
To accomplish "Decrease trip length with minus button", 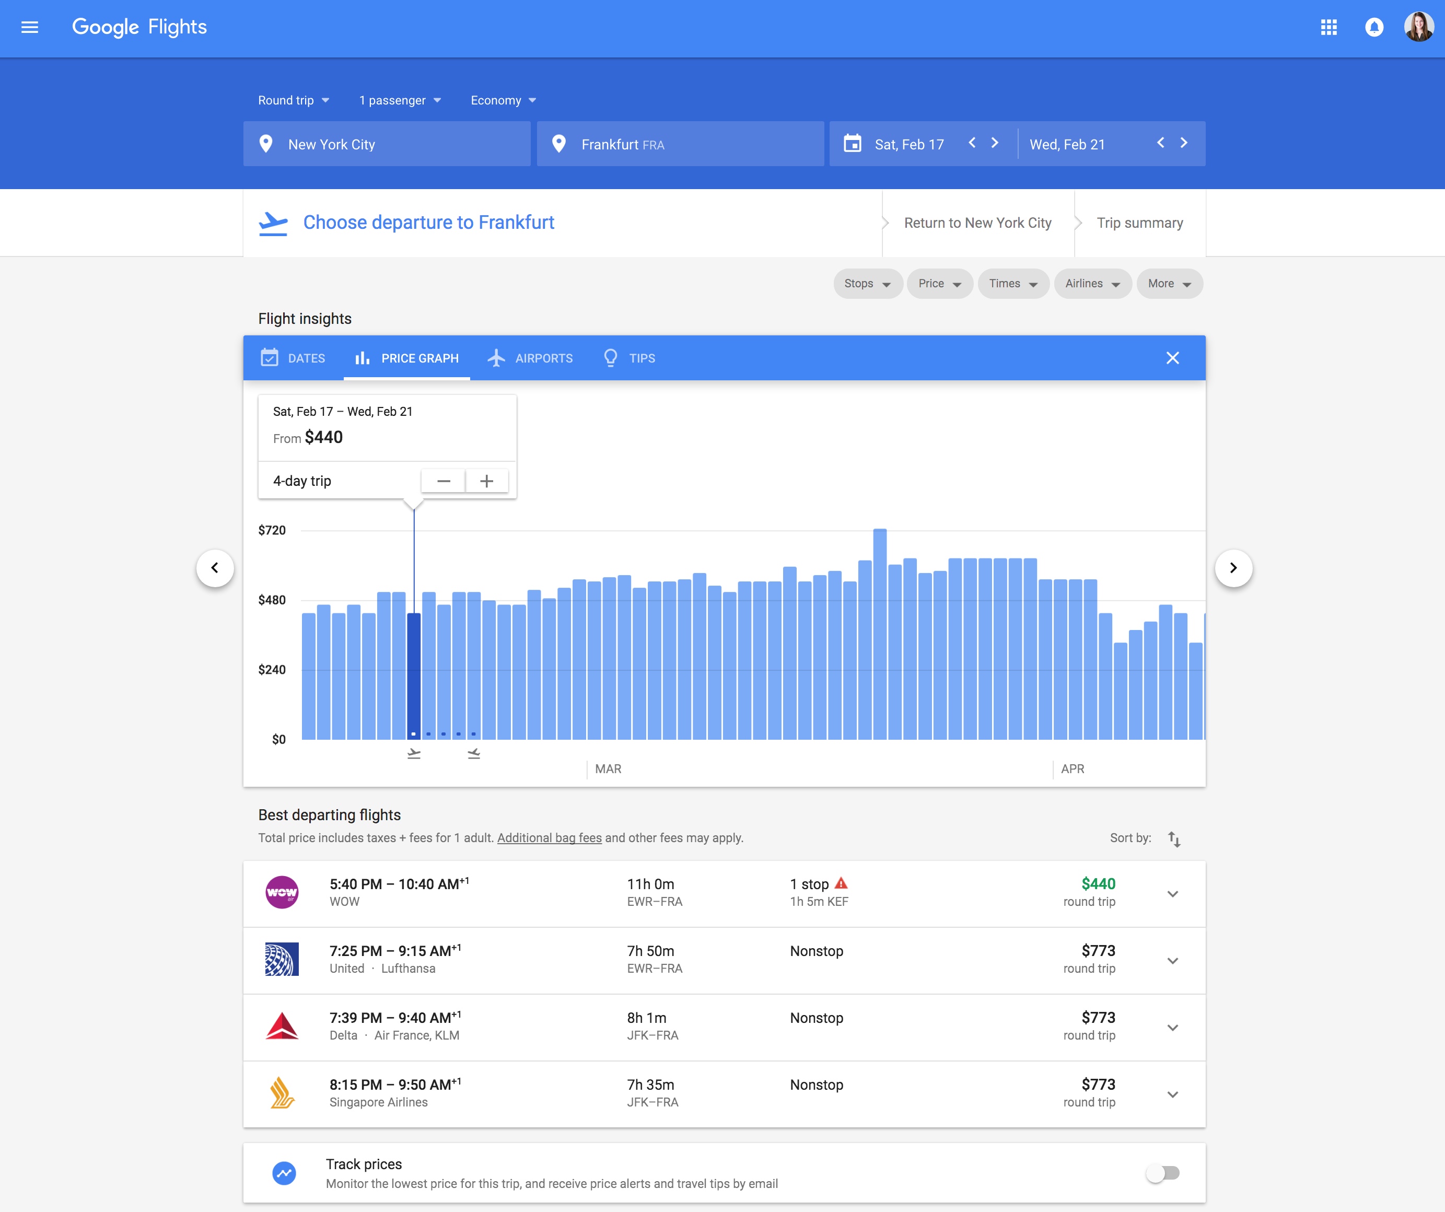I will pos(443,481).
